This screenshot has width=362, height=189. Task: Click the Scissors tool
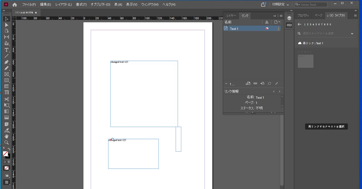(x=7, y=99)
